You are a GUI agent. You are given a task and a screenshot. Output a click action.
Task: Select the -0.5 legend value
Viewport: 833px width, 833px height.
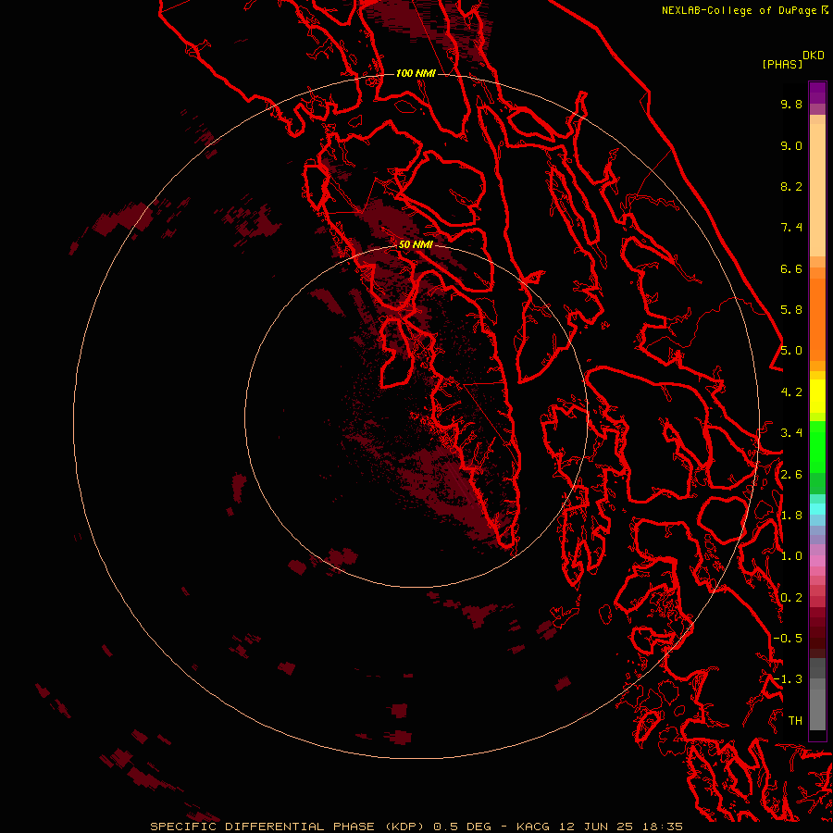(x=788, y=639)
